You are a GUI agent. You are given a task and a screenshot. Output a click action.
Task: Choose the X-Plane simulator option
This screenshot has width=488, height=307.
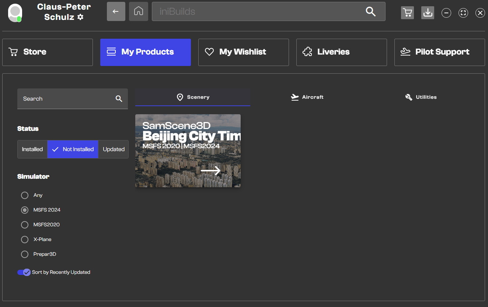(25, 240)
